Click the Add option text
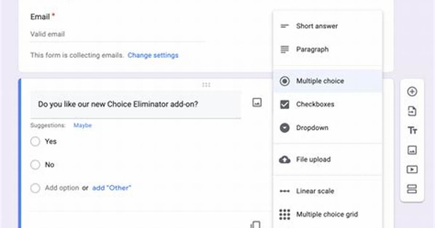Screen dimensions: 435x228 (x=62, y=188)
